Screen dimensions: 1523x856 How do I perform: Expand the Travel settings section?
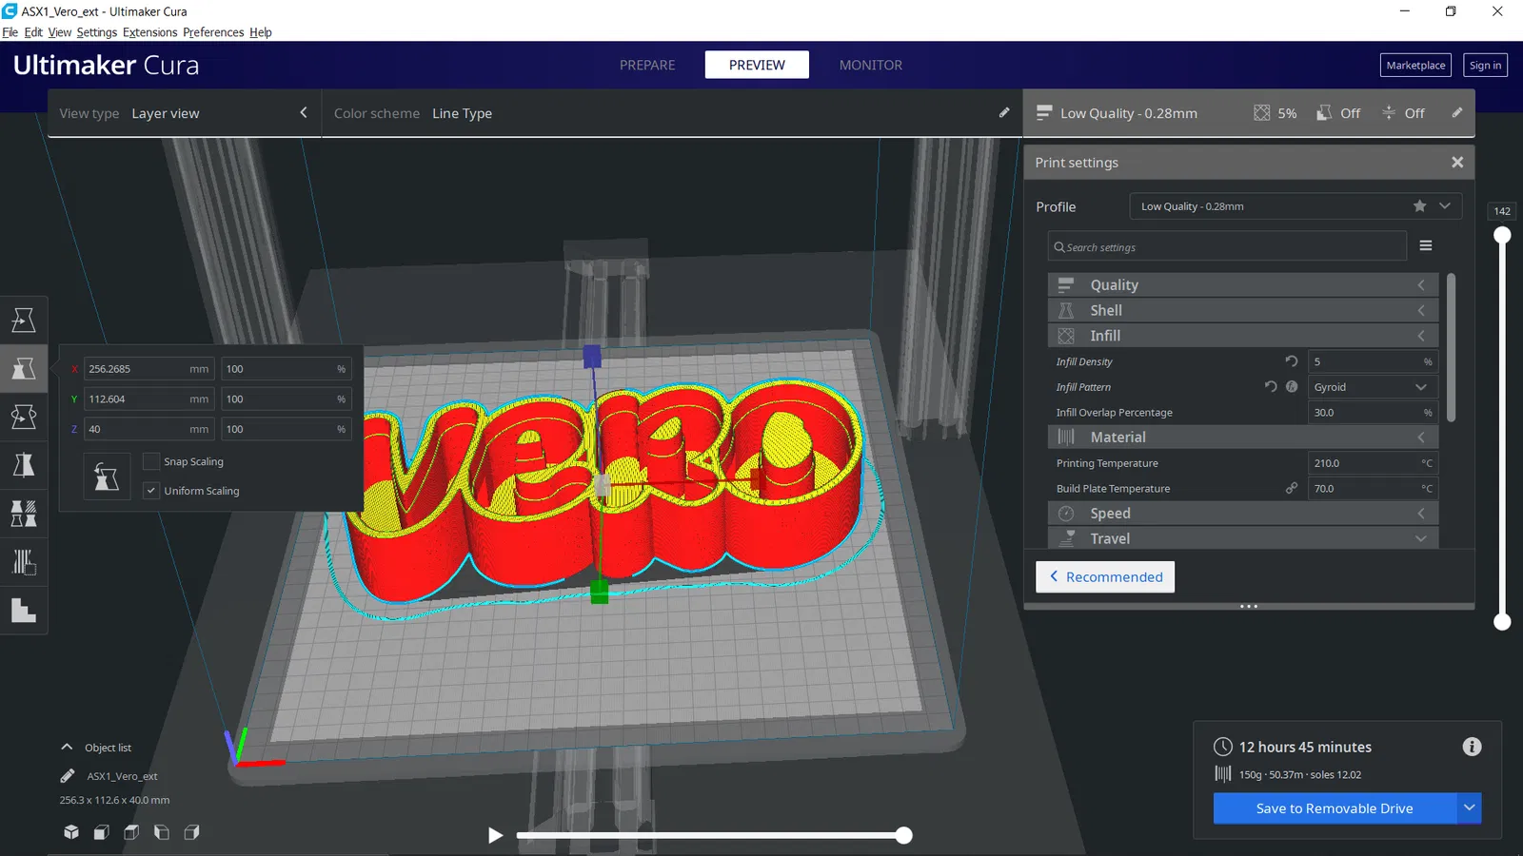pos(1243,538)
